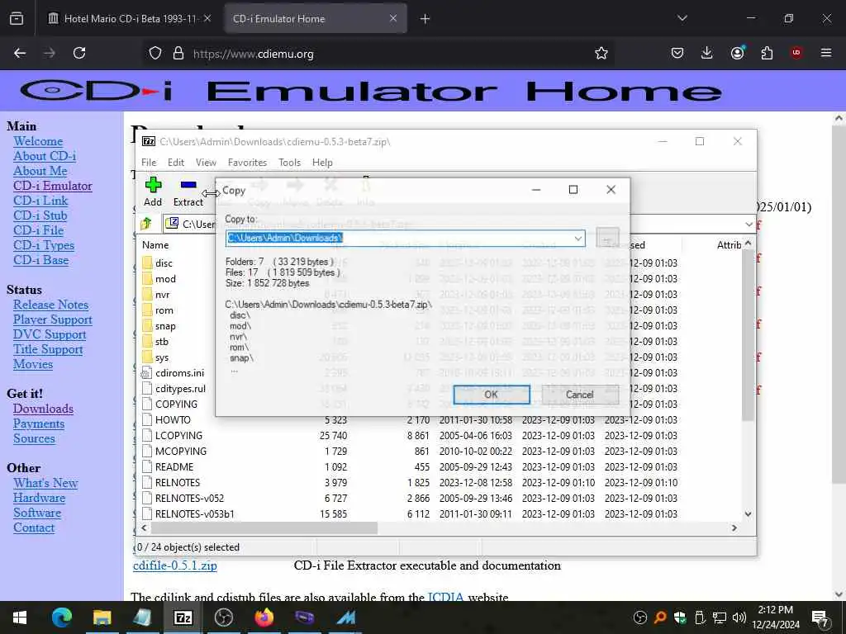List all tabs with the chevron button

(x=682, y=18)
